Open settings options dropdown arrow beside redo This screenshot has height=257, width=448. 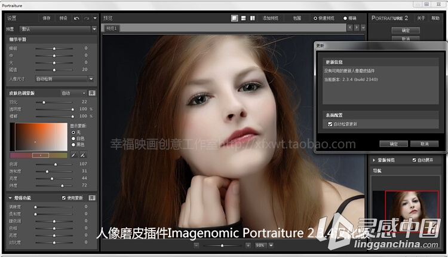(x=95, y=19)
